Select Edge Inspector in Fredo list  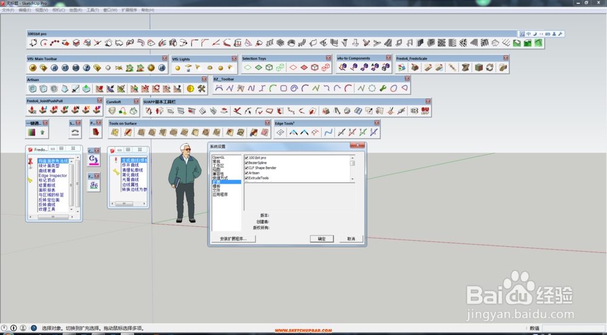pyautogui.click(x=53, y=175)
